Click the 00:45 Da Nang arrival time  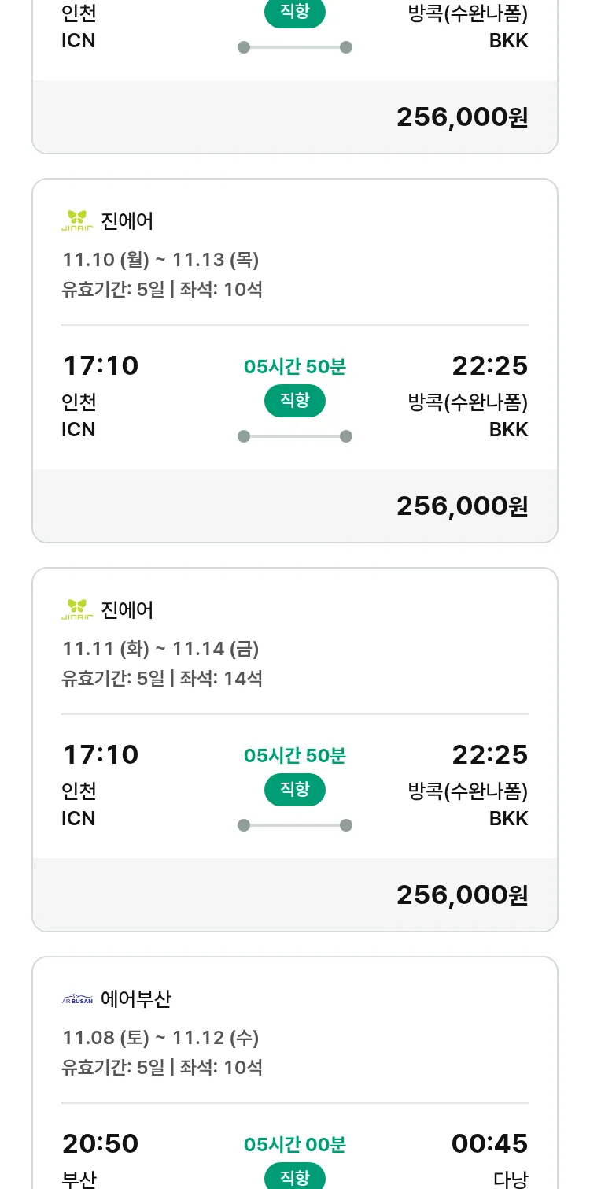click(489, 1143)
